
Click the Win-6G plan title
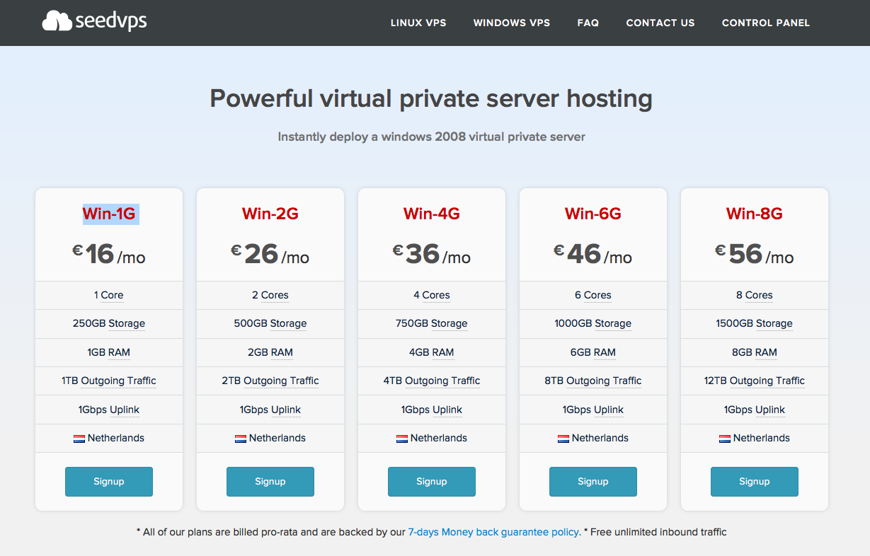[x=593, y=214]
